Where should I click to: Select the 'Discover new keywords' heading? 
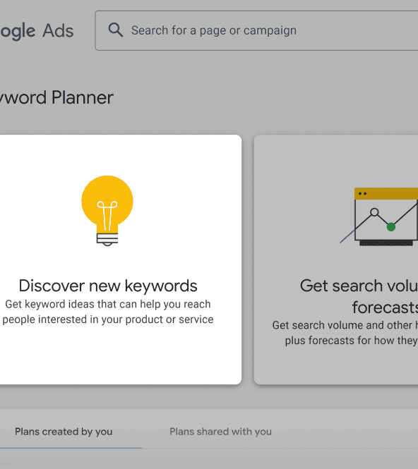click(108, 286)
